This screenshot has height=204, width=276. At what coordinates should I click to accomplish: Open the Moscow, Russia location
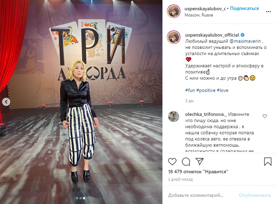[198, 15]
